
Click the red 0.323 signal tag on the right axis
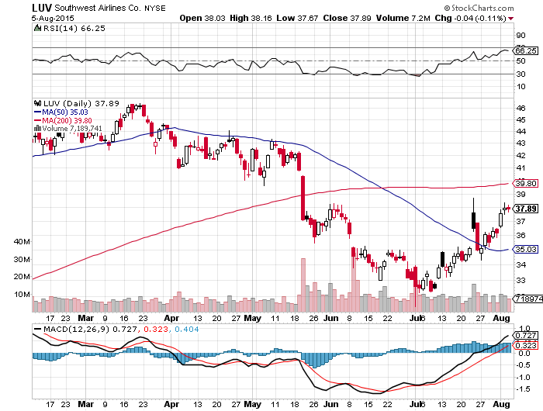[527, 346]
